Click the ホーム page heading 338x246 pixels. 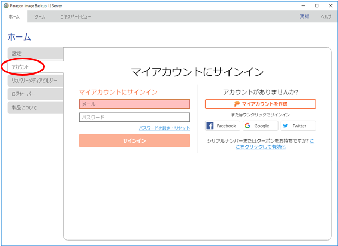pyautogui.click(x=20, y=37)
